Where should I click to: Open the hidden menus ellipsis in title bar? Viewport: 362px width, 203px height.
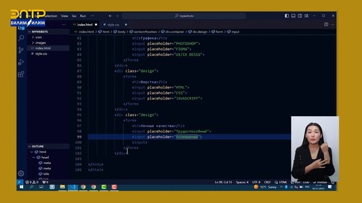[x=93, y=16]
